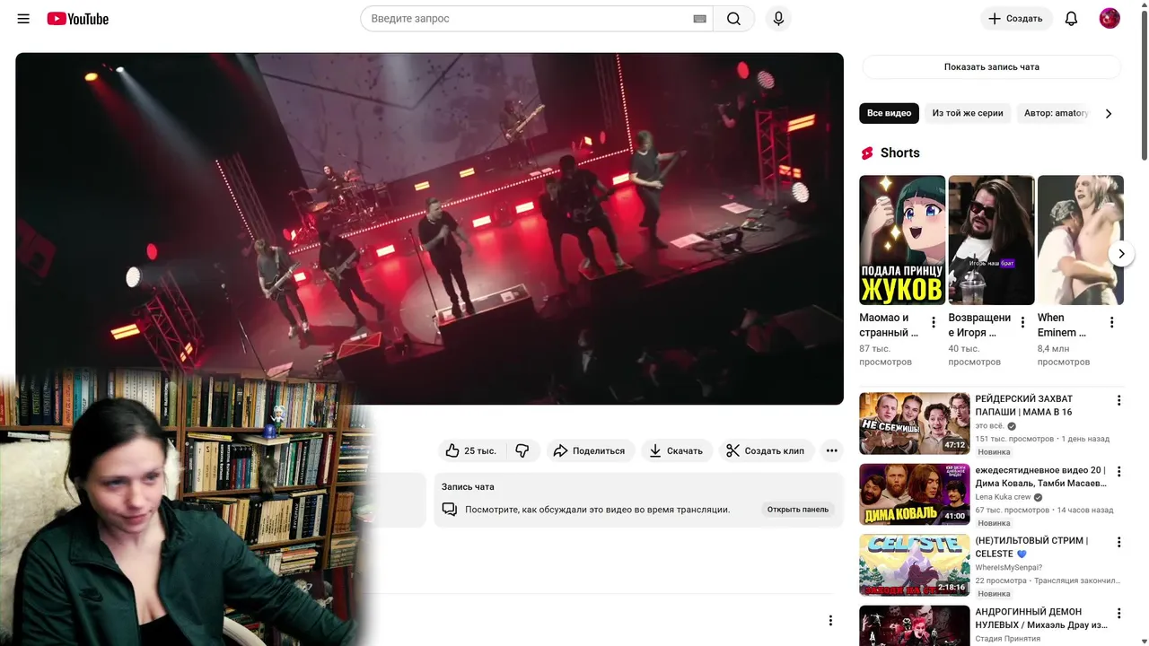This screenshot has height=646, width=1149.
Task: Open notifications bell
Action: (1071, 19)
